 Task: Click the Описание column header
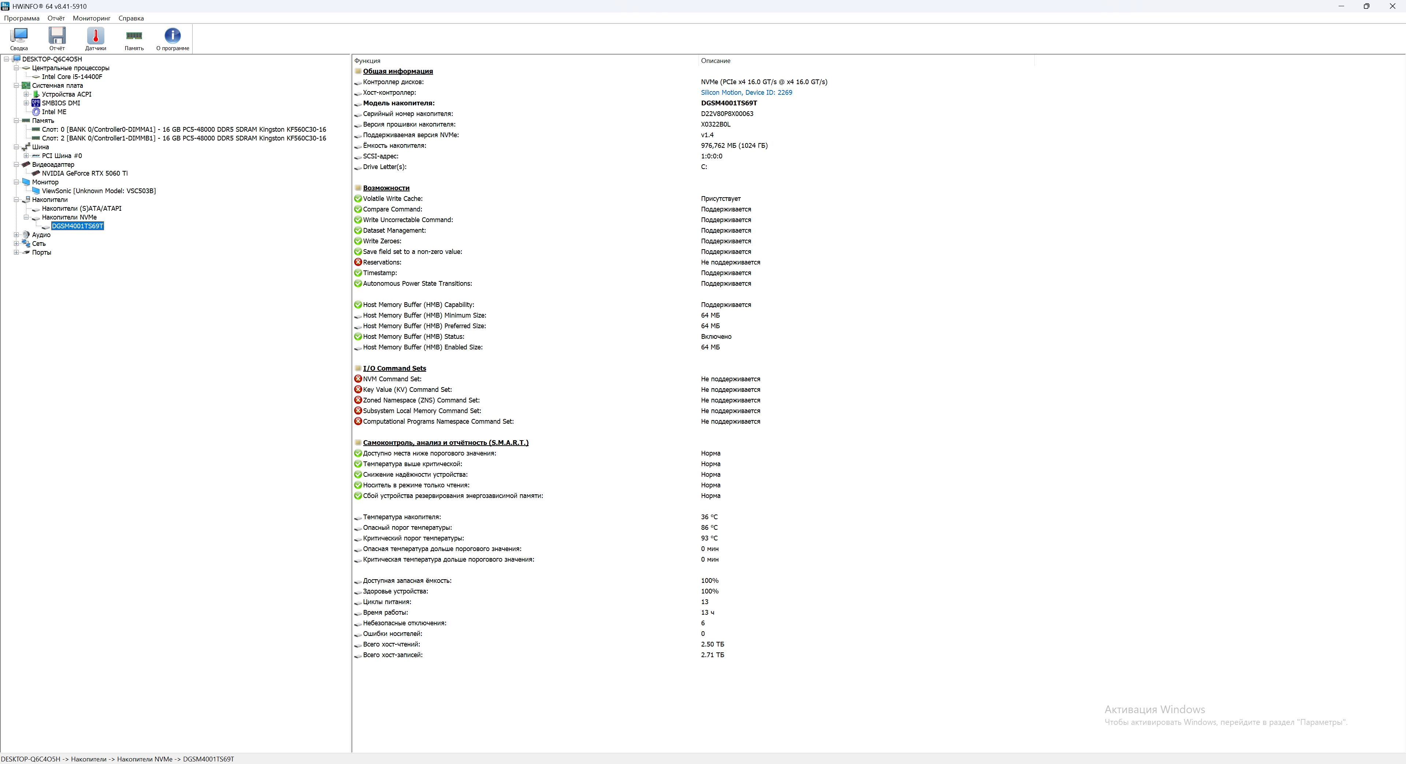[x=715, y=60]
